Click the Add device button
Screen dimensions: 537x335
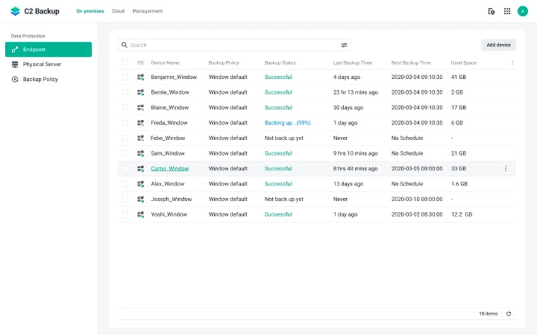(x=498, y=45)
